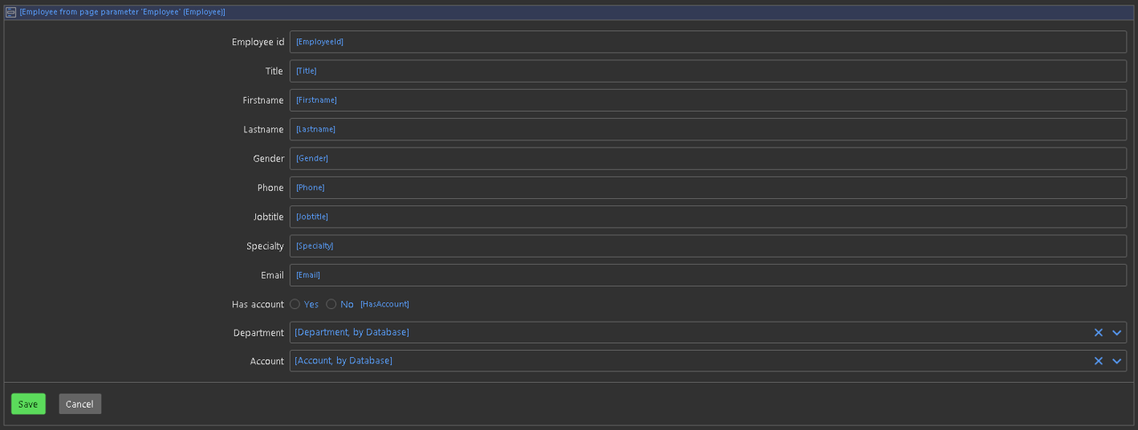Focus the Gender input field

pyautogui.click(x=708, y=158)
